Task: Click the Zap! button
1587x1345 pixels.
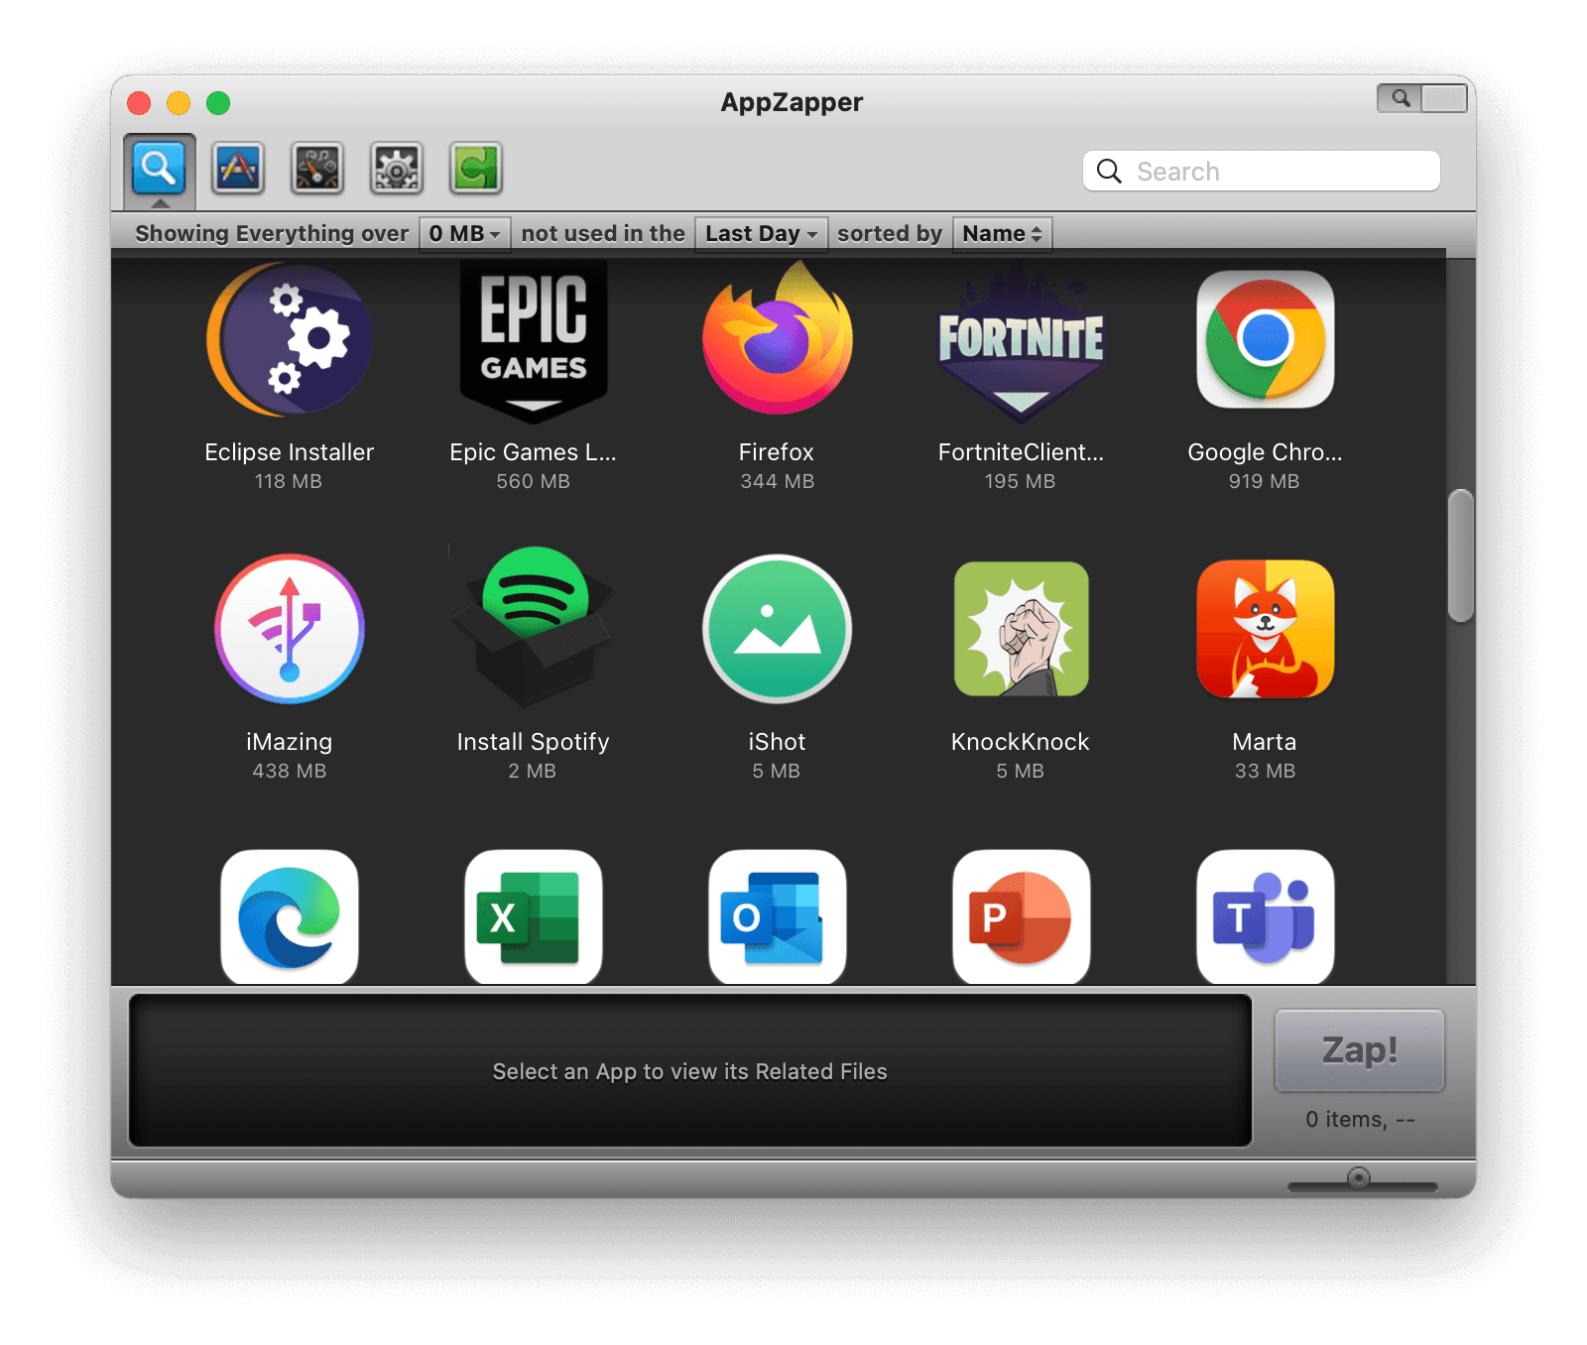Action: [1360, 1050]
